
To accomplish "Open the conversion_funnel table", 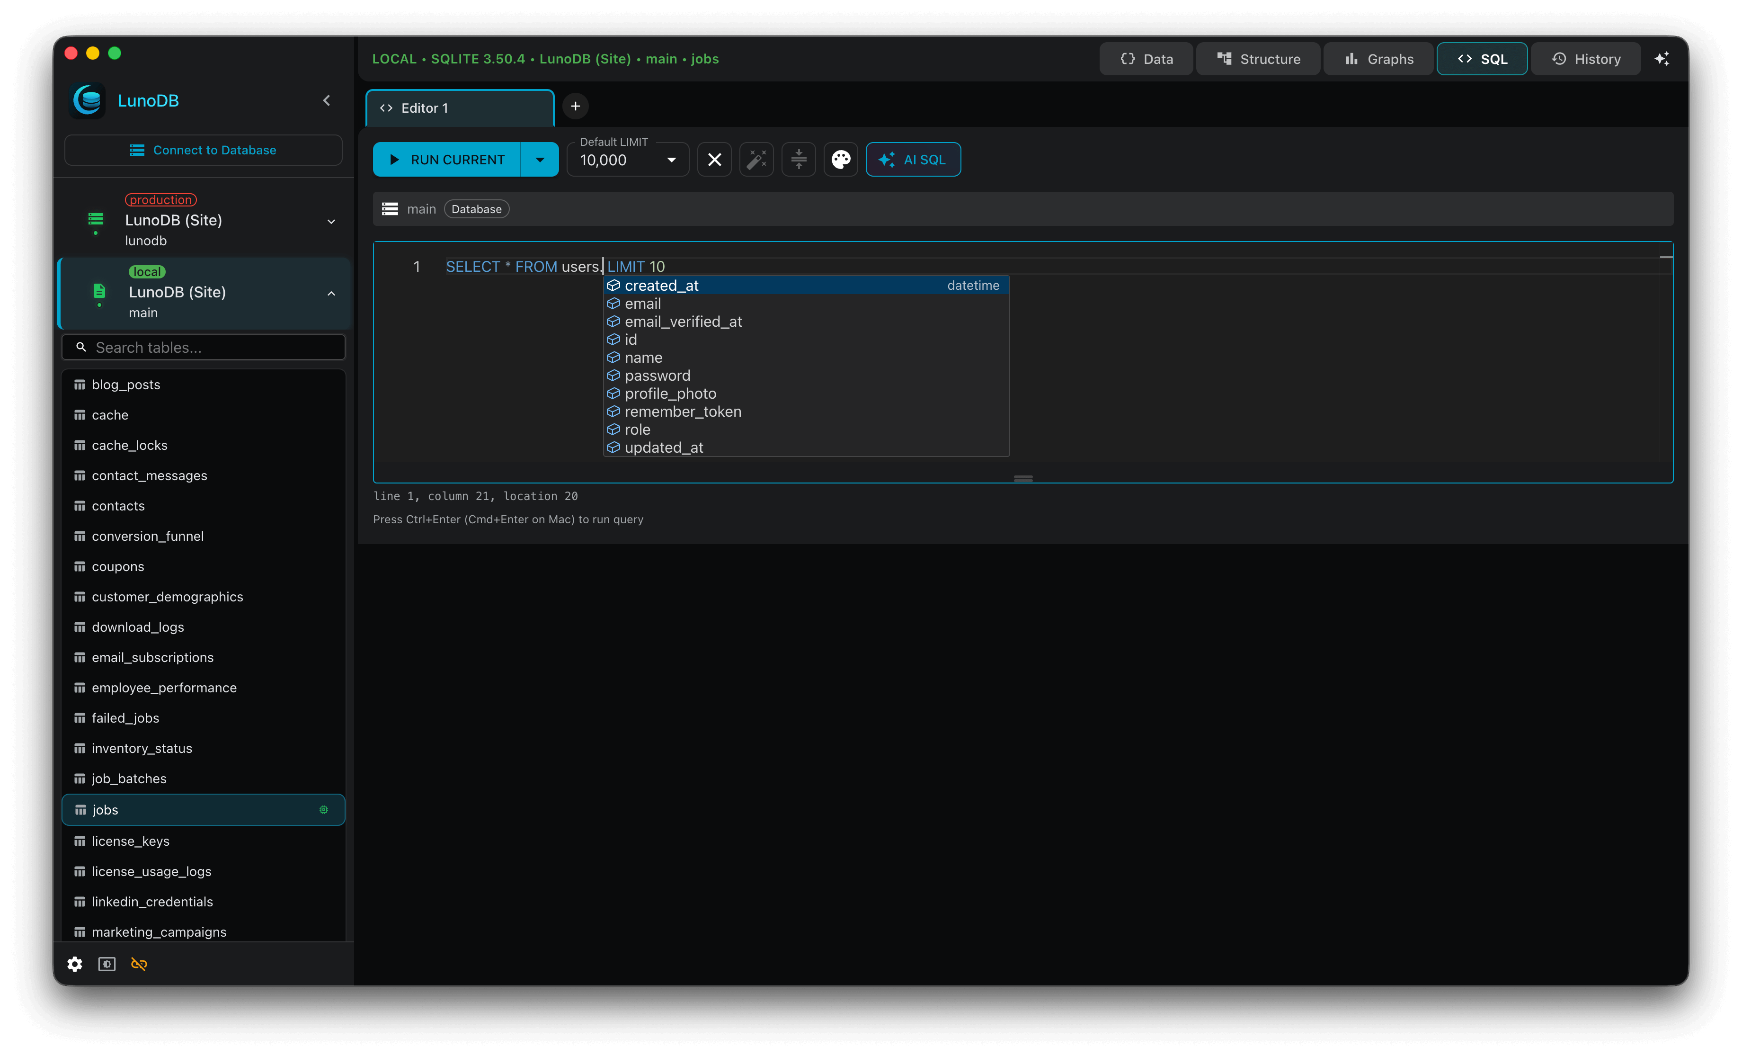I will pos(204,536).
